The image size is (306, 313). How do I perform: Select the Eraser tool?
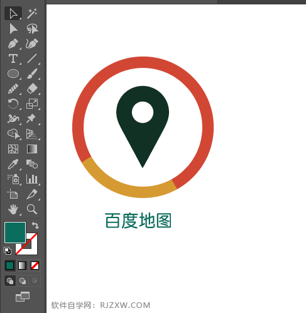(x=32, y=89)
